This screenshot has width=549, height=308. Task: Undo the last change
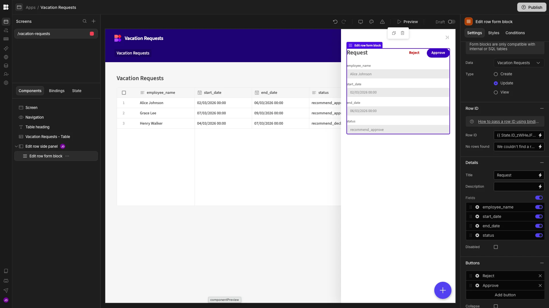(x=335, y=22)
